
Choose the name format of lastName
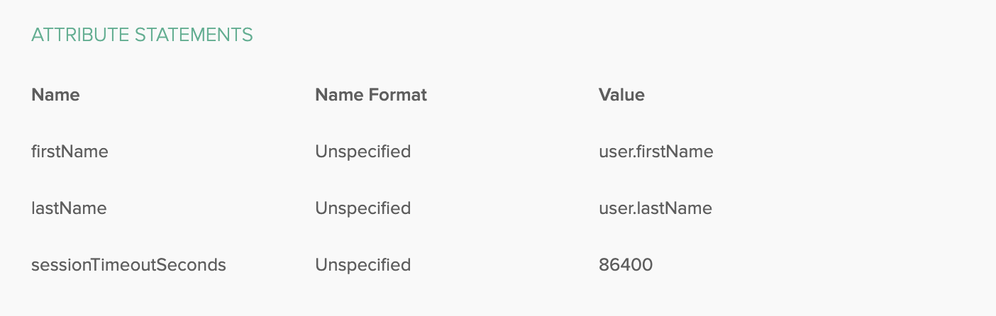pos(363,208)
